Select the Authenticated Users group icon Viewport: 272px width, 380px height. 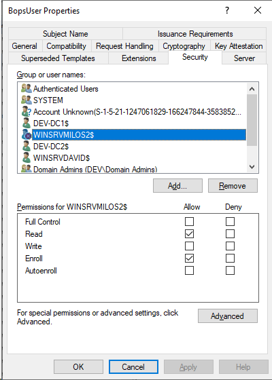[27, 88]
